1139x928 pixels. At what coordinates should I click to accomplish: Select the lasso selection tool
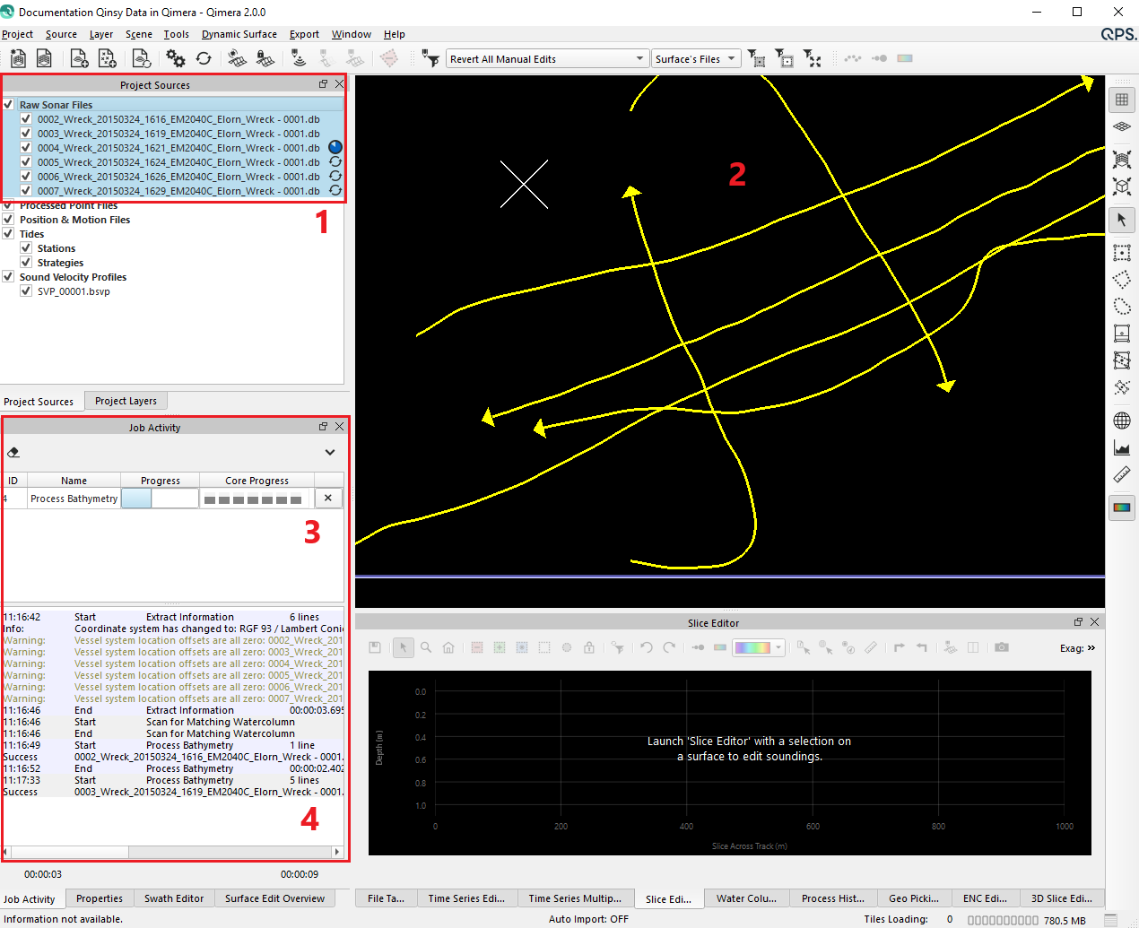pos(1121,307)
